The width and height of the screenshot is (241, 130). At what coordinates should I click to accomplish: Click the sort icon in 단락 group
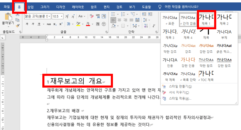click(146, 26)
